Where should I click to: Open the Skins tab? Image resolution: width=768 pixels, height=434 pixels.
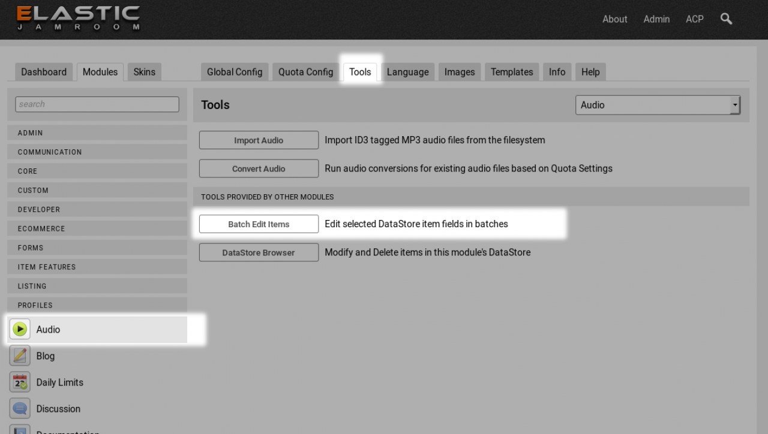click(144, 72)
